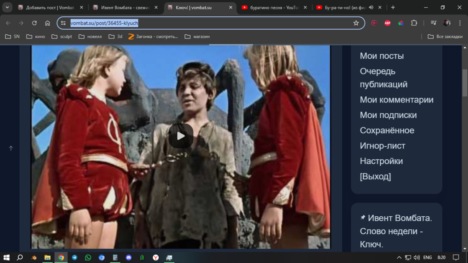Image resolution: width=468 pixels, height=263 pixels.
Task: Close the 'Добавить пост' tab
Action: pyautogui.click(x=81, y=7)
